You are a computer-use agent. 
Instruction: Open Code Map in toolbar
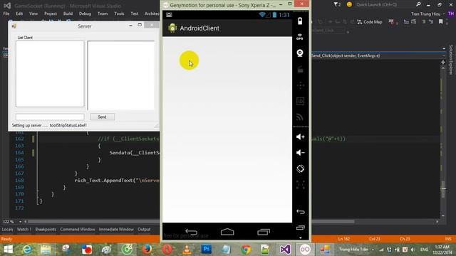click(x=370, y=22)
